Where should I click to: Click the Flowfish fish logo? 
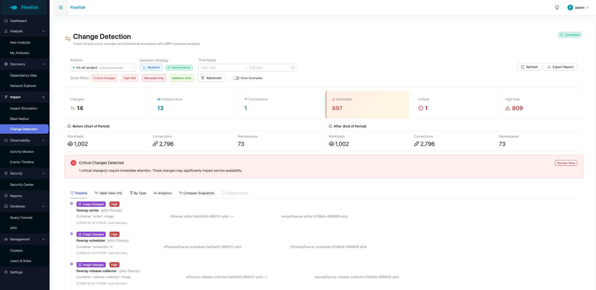tap(14, 8)
